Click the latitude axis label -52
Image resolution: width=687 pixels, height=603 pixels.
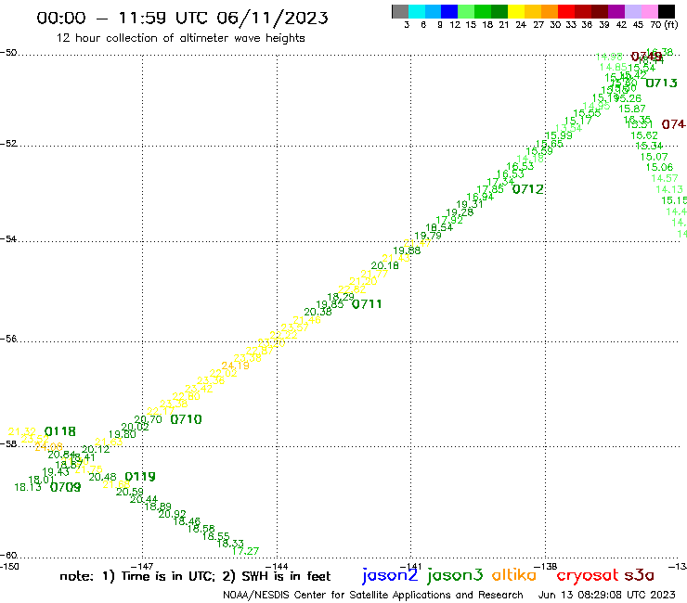tap(8, 144)
